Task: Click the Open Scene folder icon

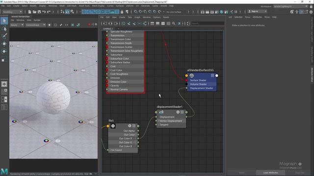Action: point(34,12)
